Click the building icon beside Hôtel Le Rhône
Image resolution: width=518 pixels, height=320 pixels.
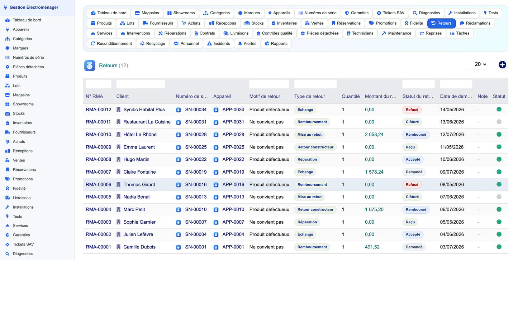coord(118,135)
